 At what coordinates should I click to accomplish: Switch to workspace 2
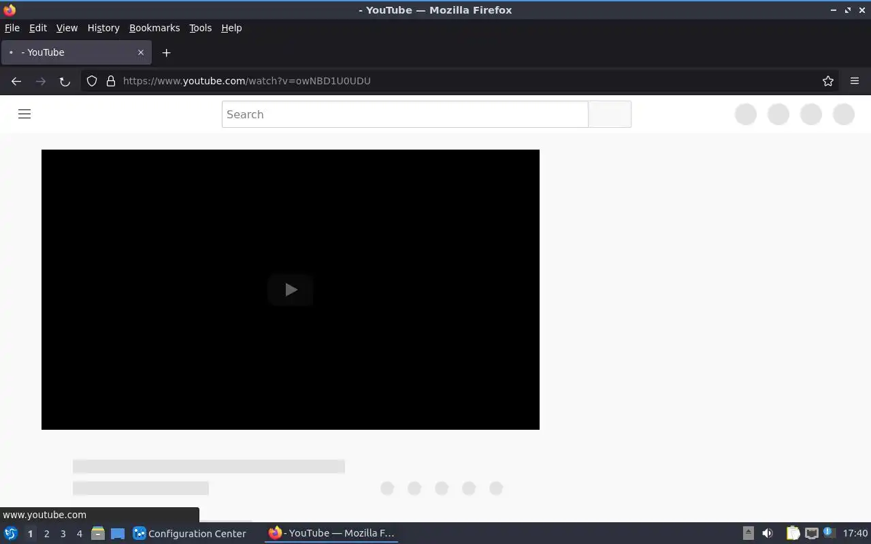pos(46,534)
